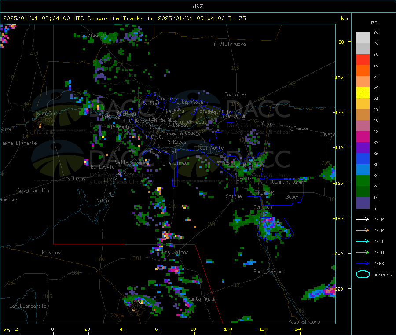396x335 pixels.
Task: Select the dark green 20–10 dBZ swatch
Action: pos(363,192)
